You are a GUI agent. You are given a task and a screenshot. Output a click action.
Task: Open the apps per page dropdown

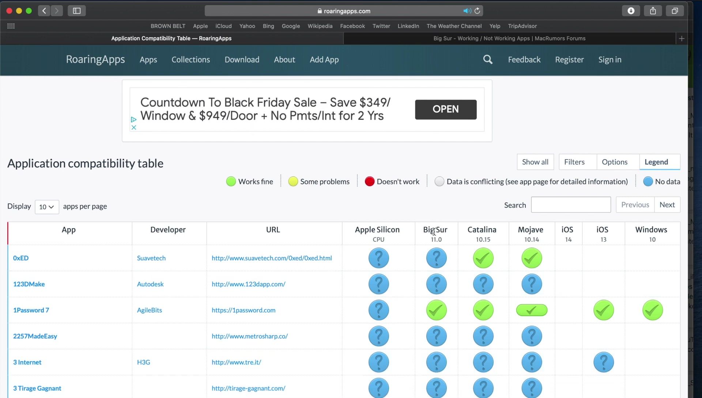tap(47, 207)
